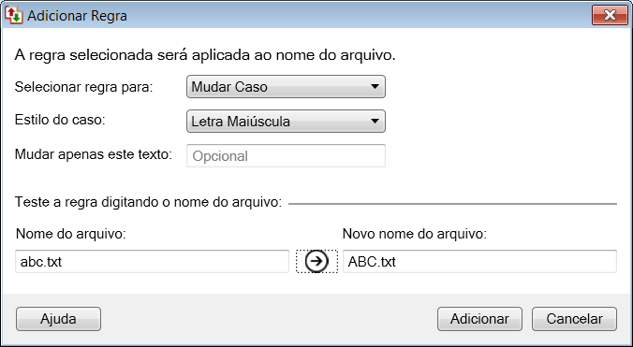Click the Mudar apenas este texto label
The image size is (633, 347).
pos(94,154)
